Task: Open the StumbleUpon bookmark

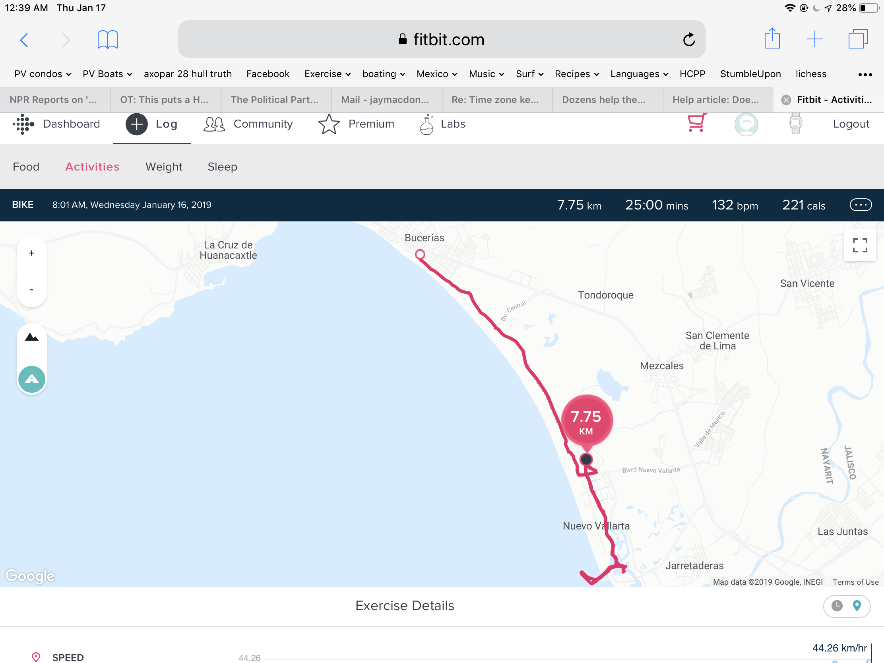Action: tap(750, 74)
